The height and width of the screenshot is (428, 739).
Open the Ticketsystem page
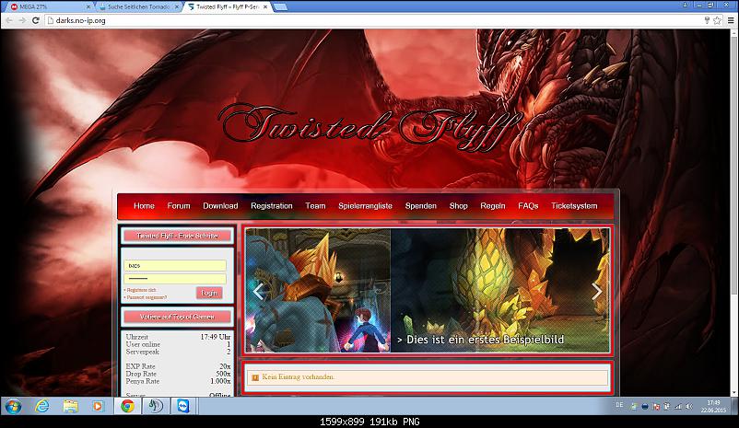pos(574,206)
